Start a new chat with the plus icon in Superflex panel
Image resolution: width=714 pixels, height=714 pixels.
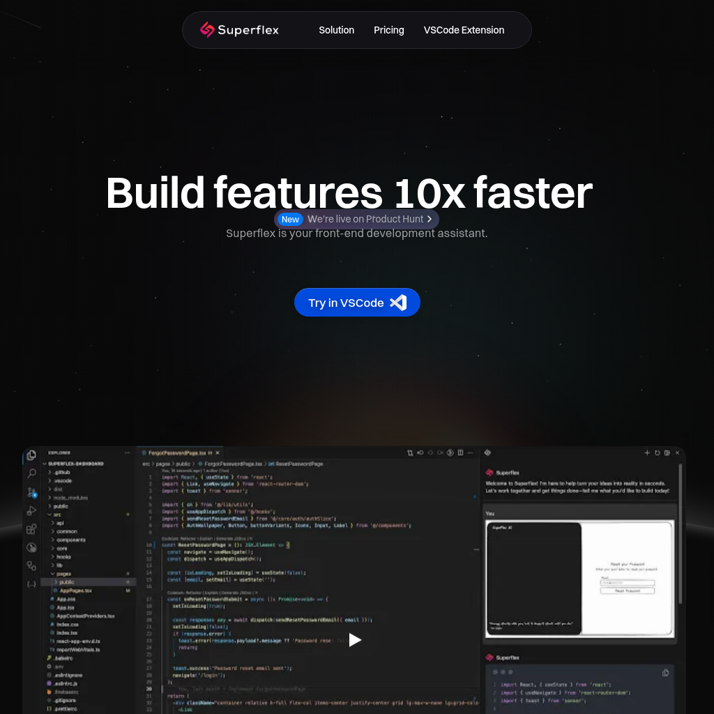647,453
